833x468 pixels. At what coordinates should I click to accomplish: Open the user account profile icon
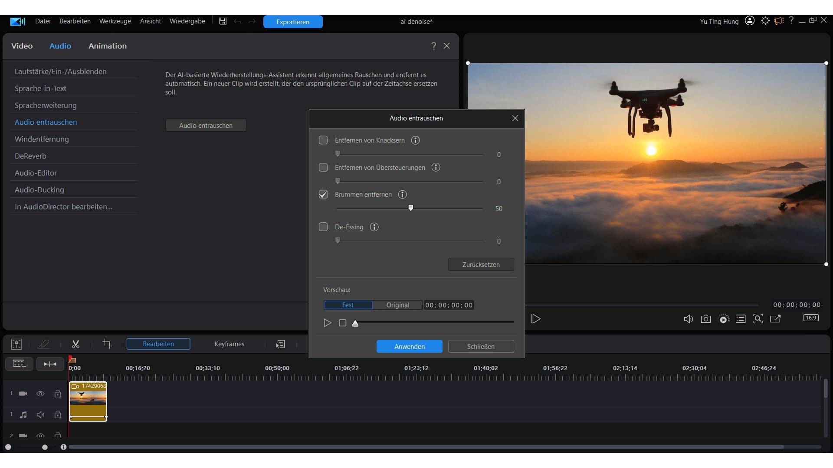click(x=750, y=21)
